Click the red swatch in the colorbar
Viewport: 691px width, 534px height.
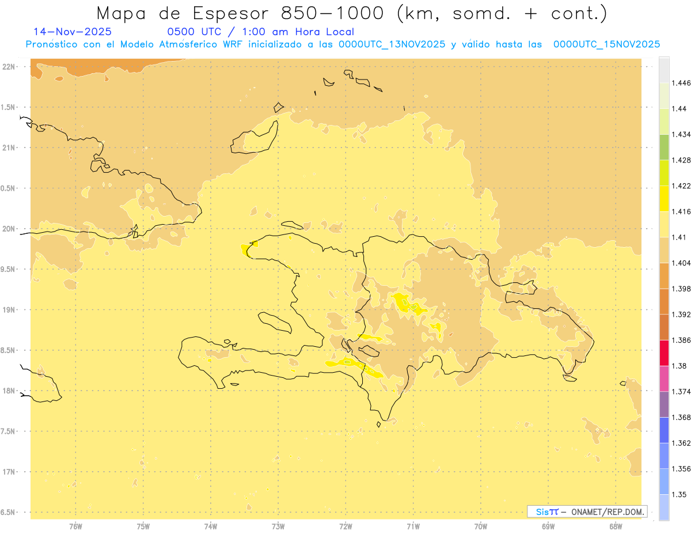click(x=664, y=353)
